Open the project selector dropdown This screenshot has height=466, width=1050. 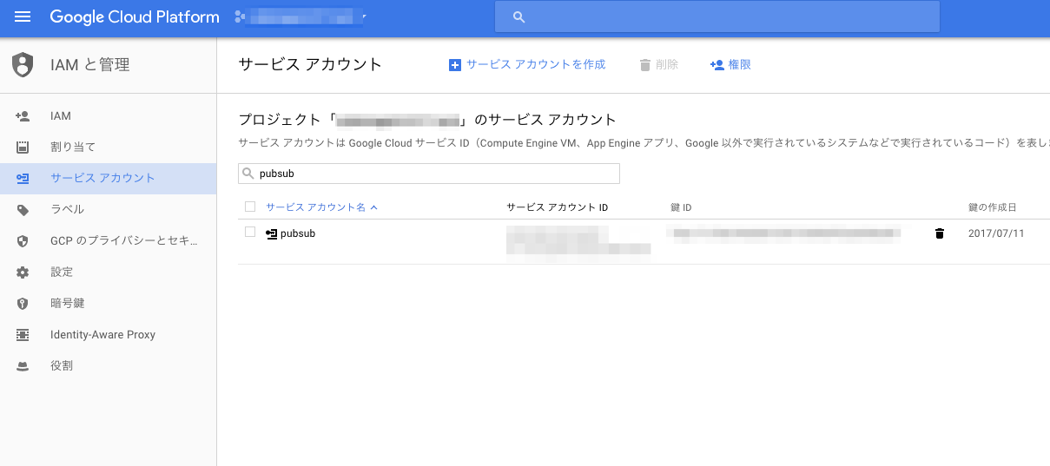click(x=300, y=17)
